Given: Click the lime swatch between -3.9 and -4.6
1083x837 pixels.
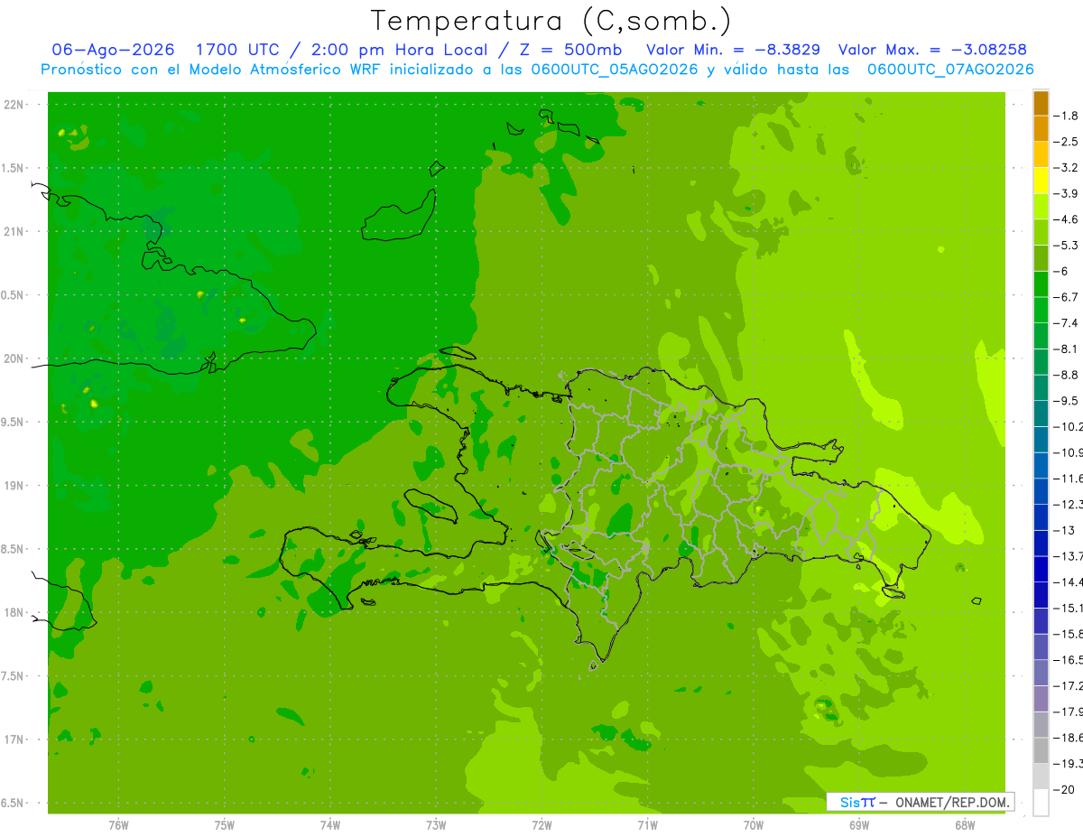Looking at the screenshot, I should click(1041, 207).
